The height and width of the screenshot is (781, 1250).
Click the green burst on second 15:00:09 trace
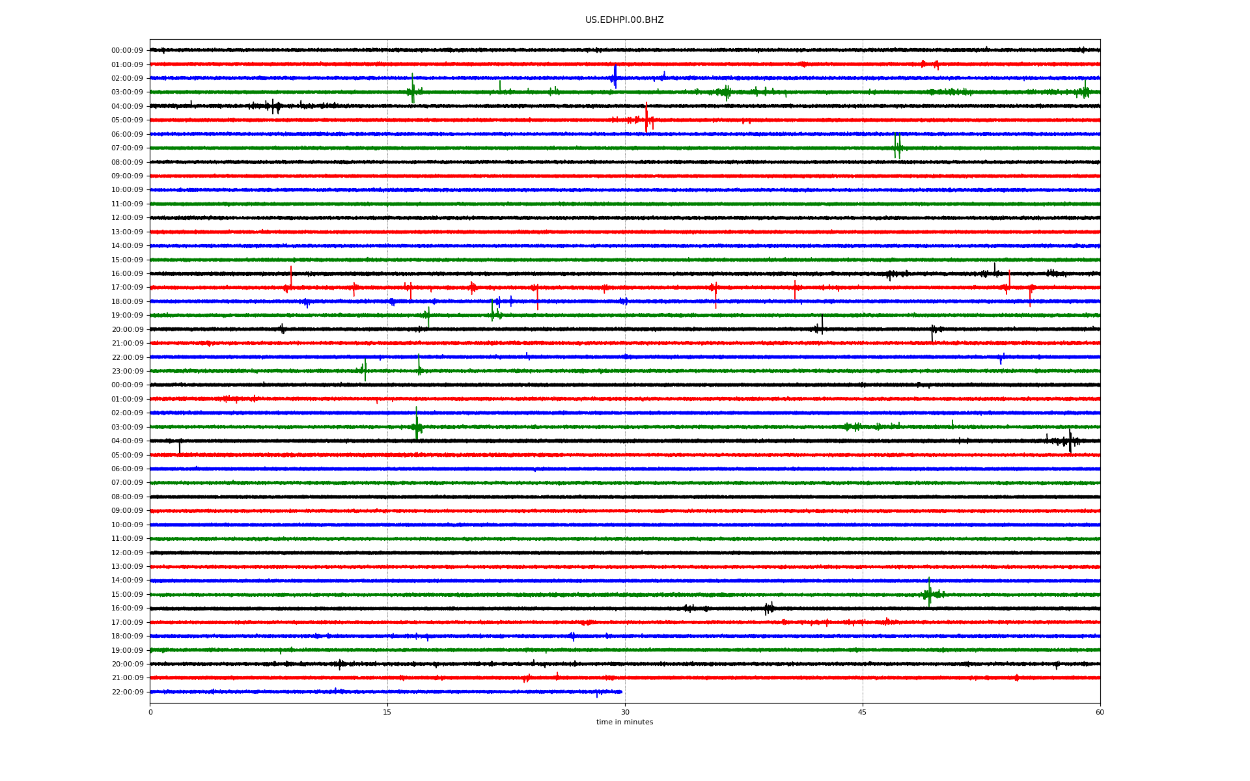click(929, 593)
